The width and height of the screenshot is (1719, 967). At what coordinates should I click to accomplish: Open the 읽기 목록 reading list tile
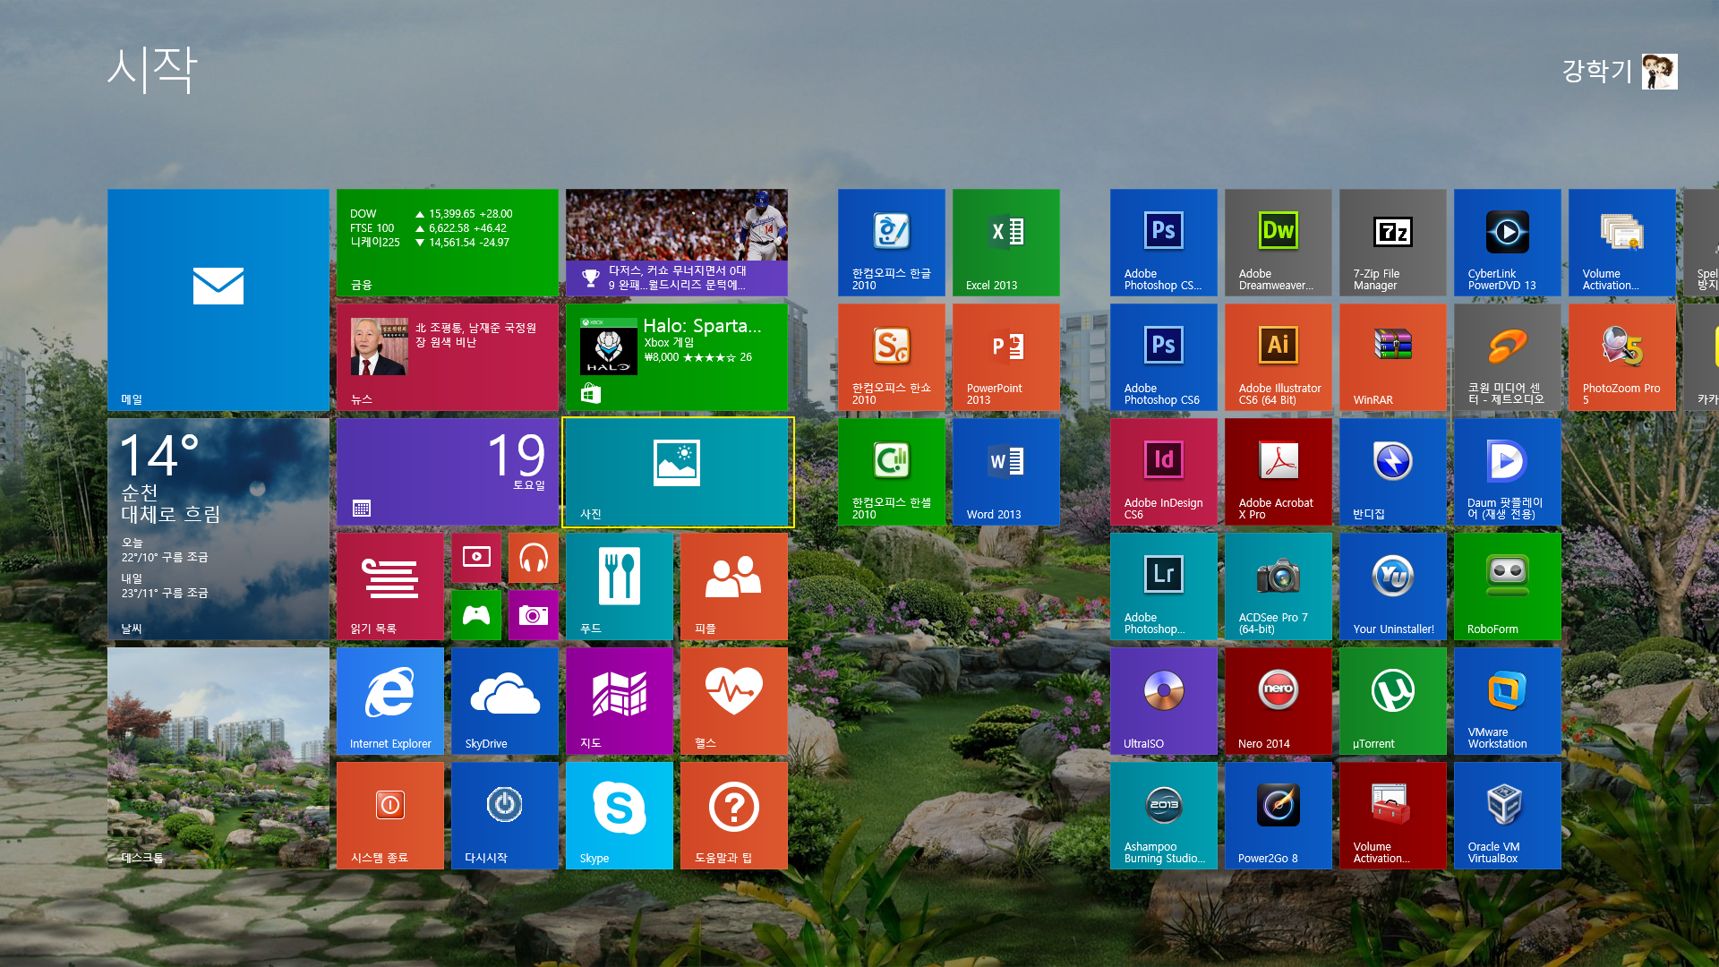point(390,586)
